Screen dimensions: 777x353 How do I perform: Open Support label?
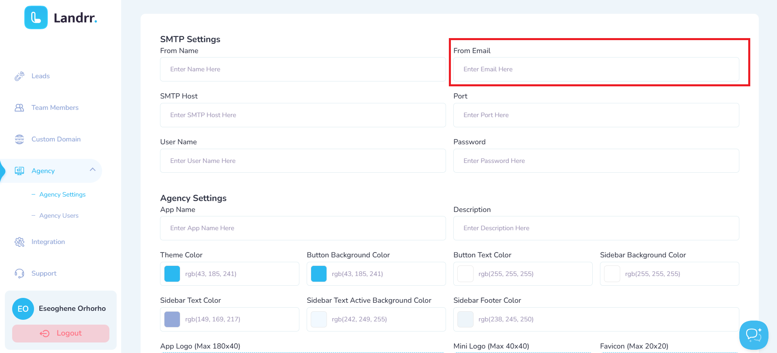44,274
